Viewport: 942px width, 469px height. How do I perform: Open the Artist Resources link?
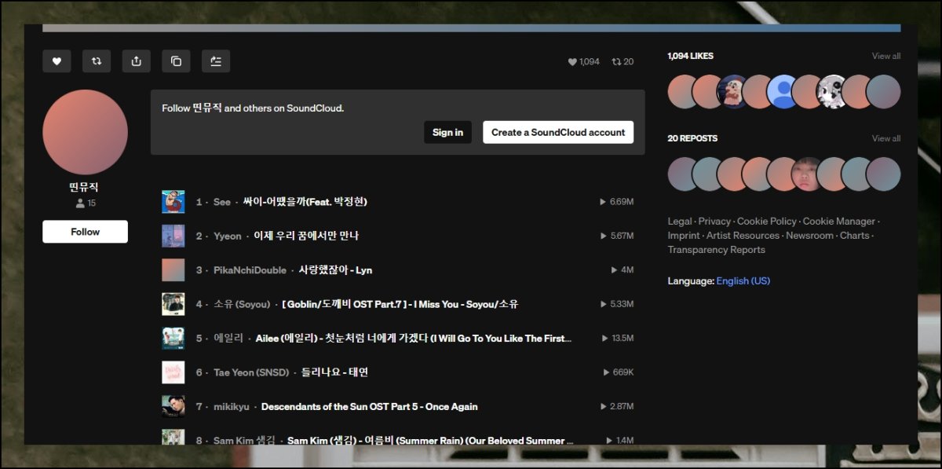[743, 236]
